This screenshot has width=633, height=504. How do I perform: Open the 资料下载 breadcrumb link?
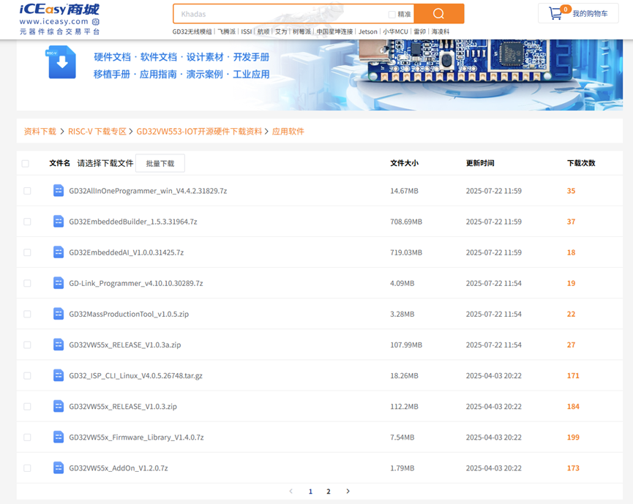click(40, 132)
